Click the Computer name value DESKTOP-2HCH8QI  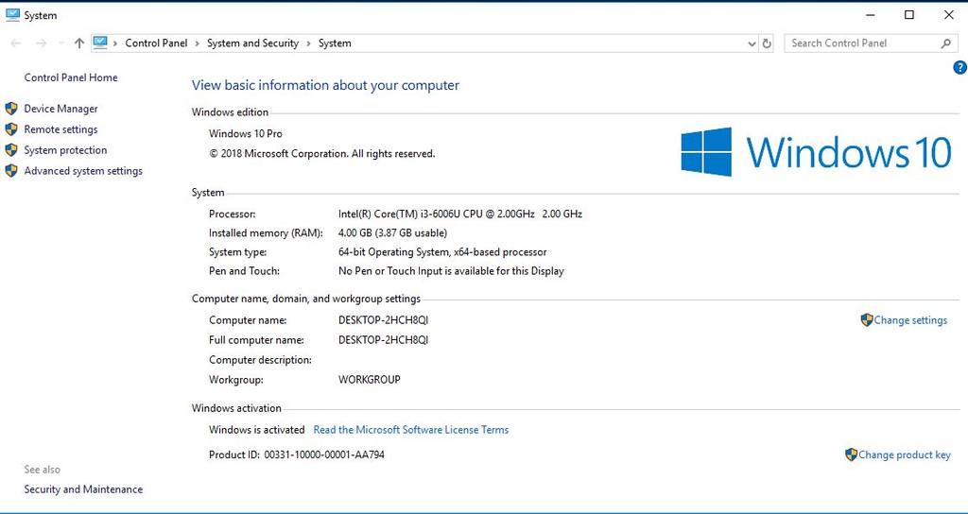point(384,320)
